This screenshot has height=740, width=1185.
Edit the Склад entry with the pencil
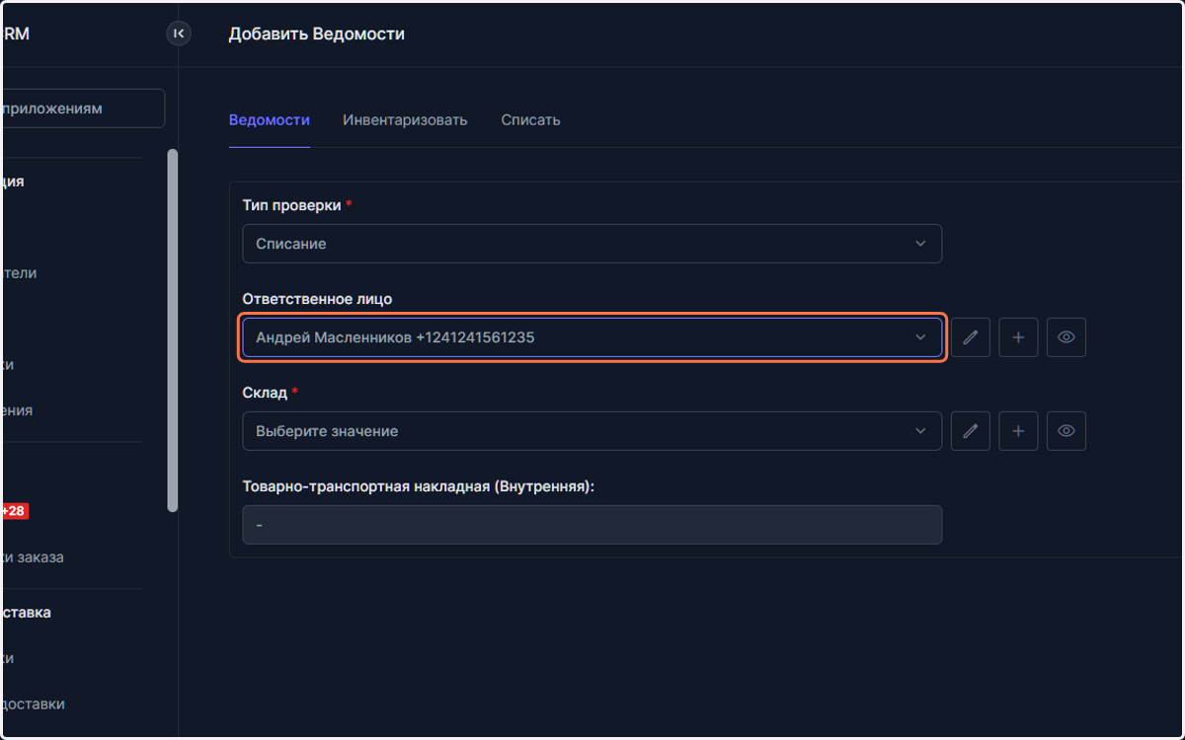(971, 431)
